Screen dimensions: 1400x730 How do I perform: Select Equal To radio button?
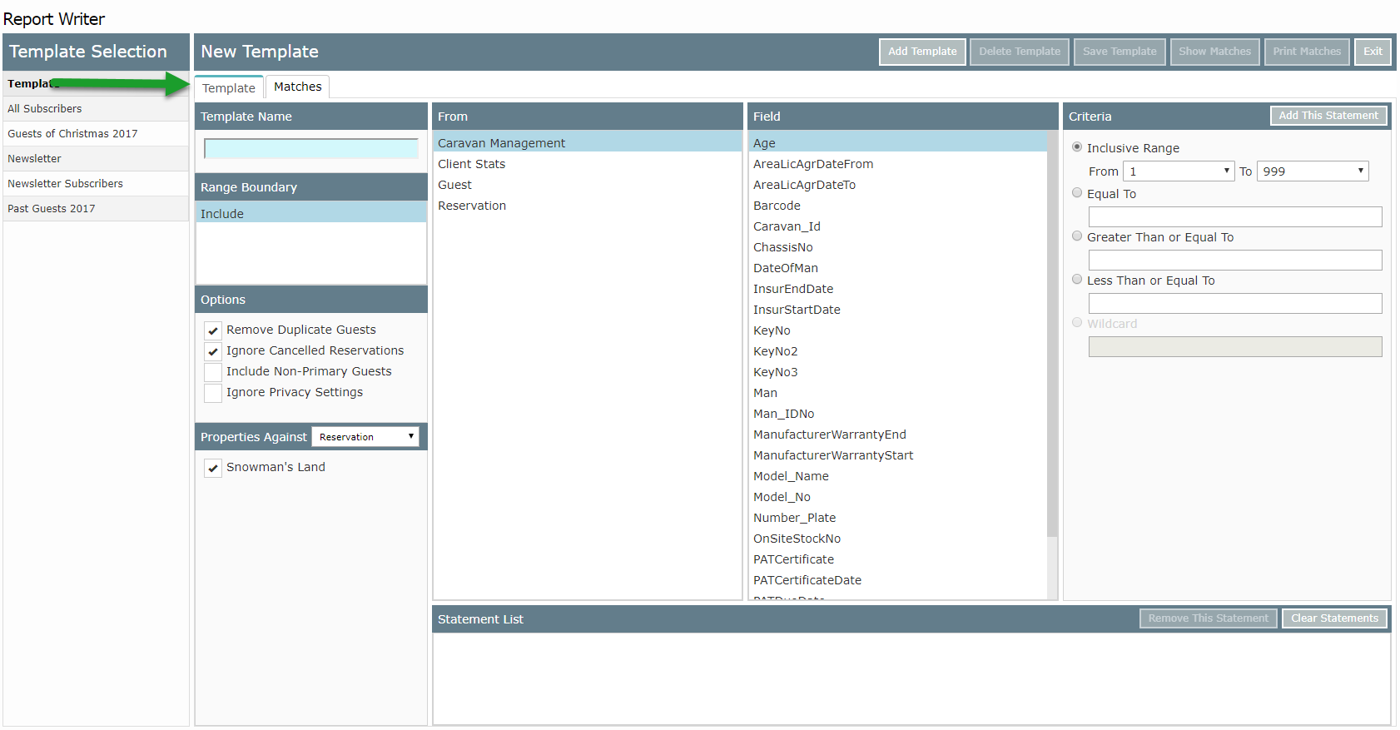1077,193
